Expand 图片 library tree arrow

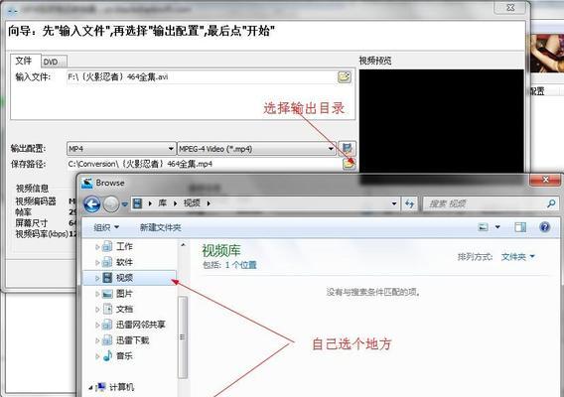pyautogui.click(x=97, y=294)
